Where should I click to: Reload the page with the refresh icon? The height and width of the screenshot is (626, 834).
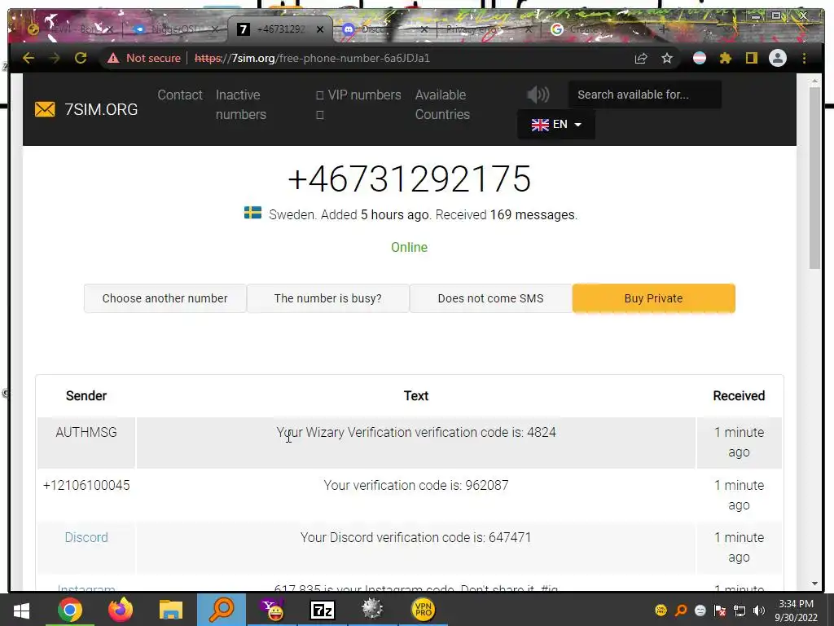click(x=81, y=58)
